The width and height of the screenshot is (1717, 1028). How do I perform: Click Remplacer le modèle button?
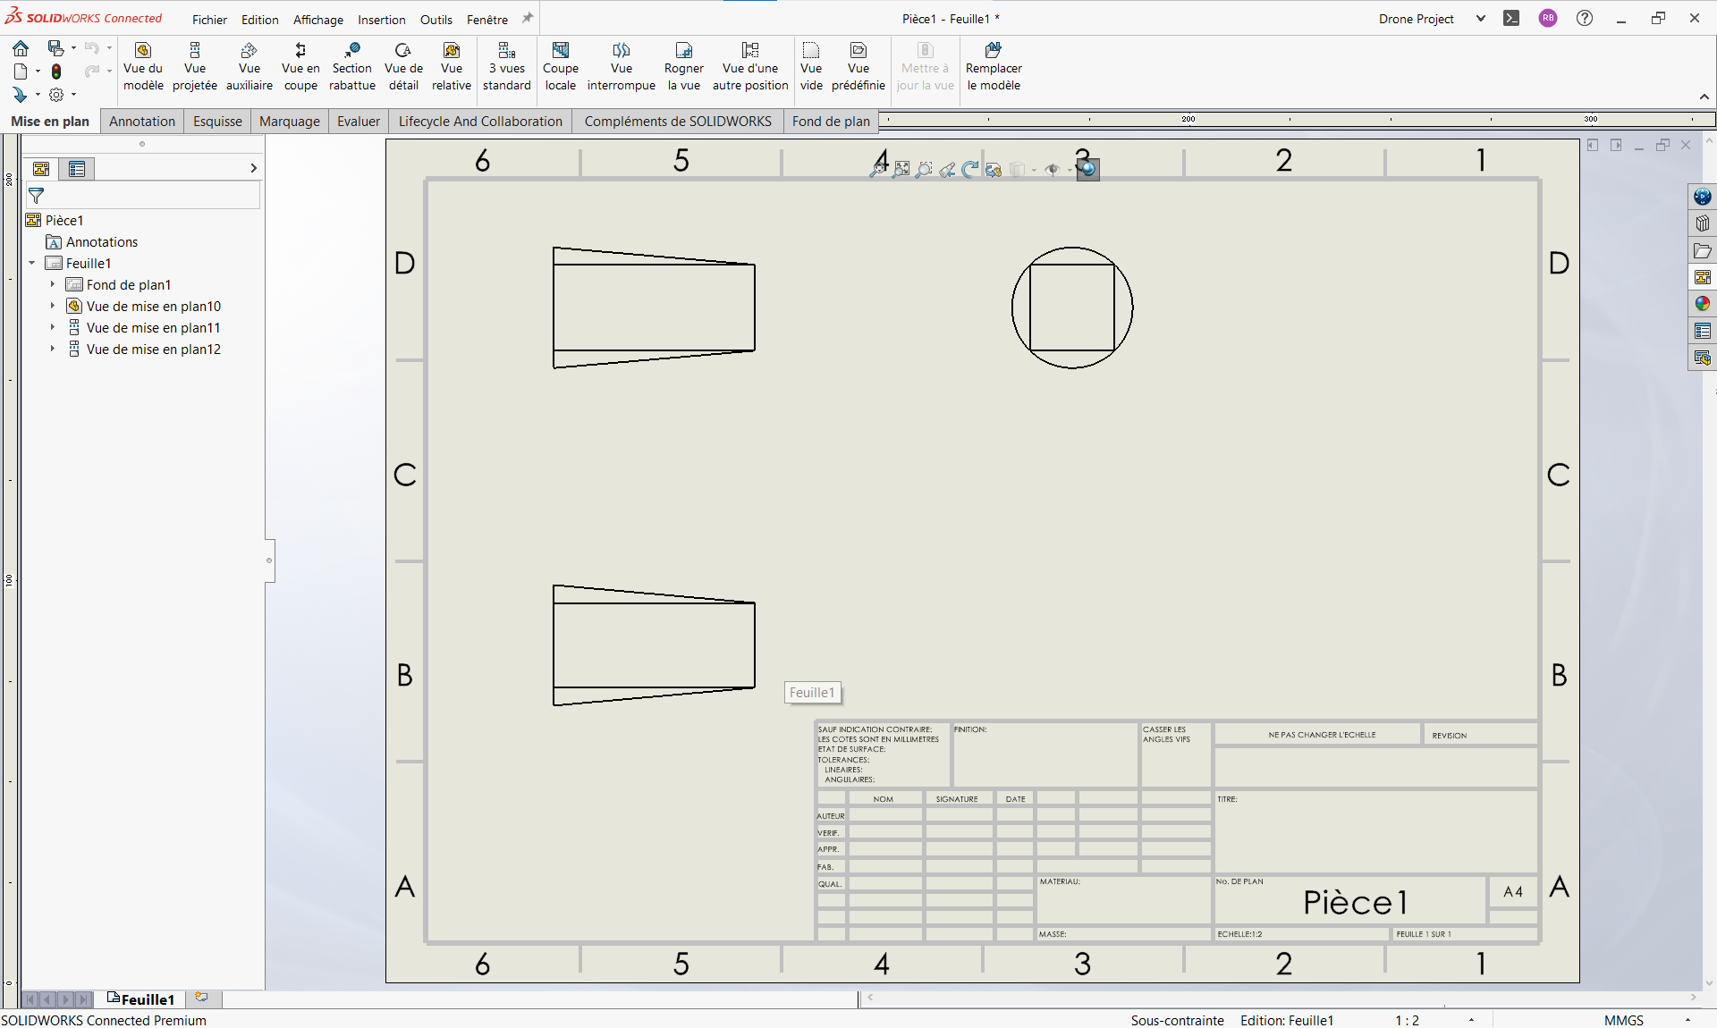(994, 67)
